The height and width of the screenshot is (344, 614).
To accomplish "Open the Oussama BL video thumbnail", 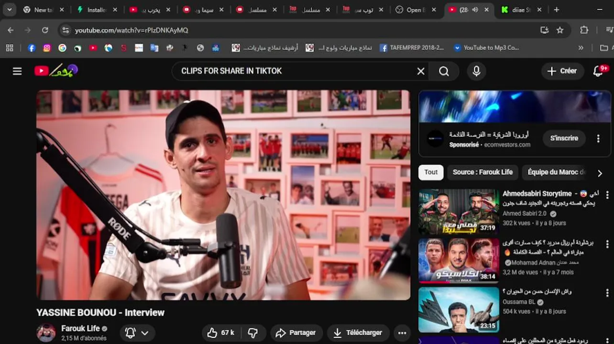I will pyautogui.click(x=459, y=310).
